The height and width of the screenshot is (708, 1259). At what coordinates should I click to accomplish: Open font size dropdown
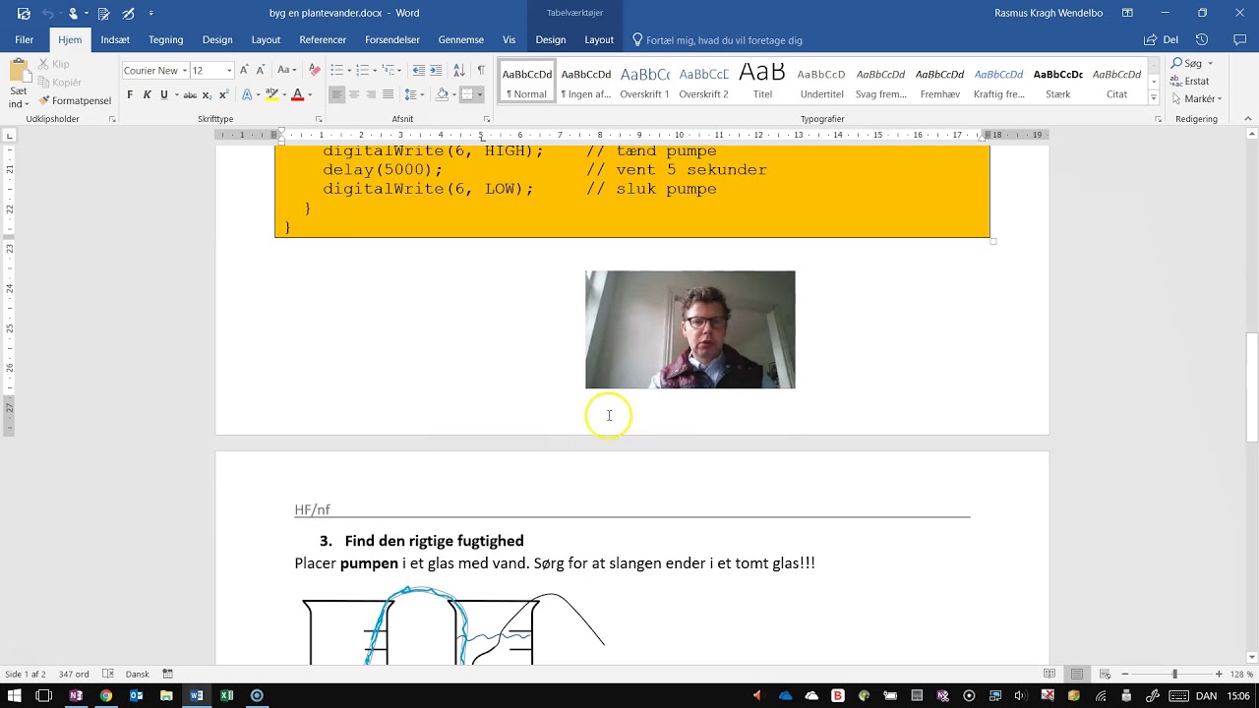click(x=229, y=71)
